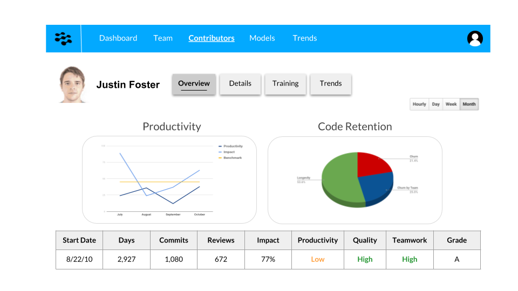Click the High value under Teamwork

[x=410, y=259]
